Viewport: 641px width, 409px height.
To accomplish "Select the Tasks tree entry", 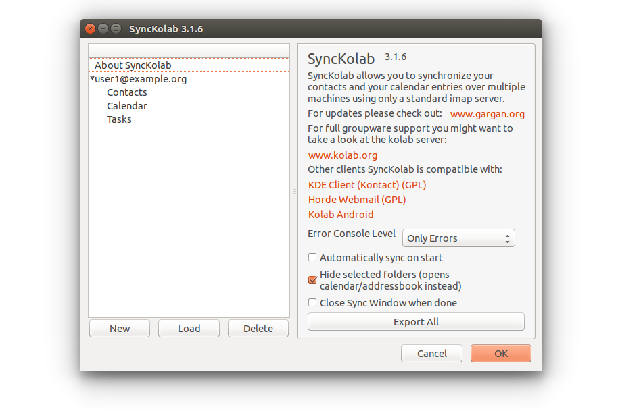I will 119,119.
